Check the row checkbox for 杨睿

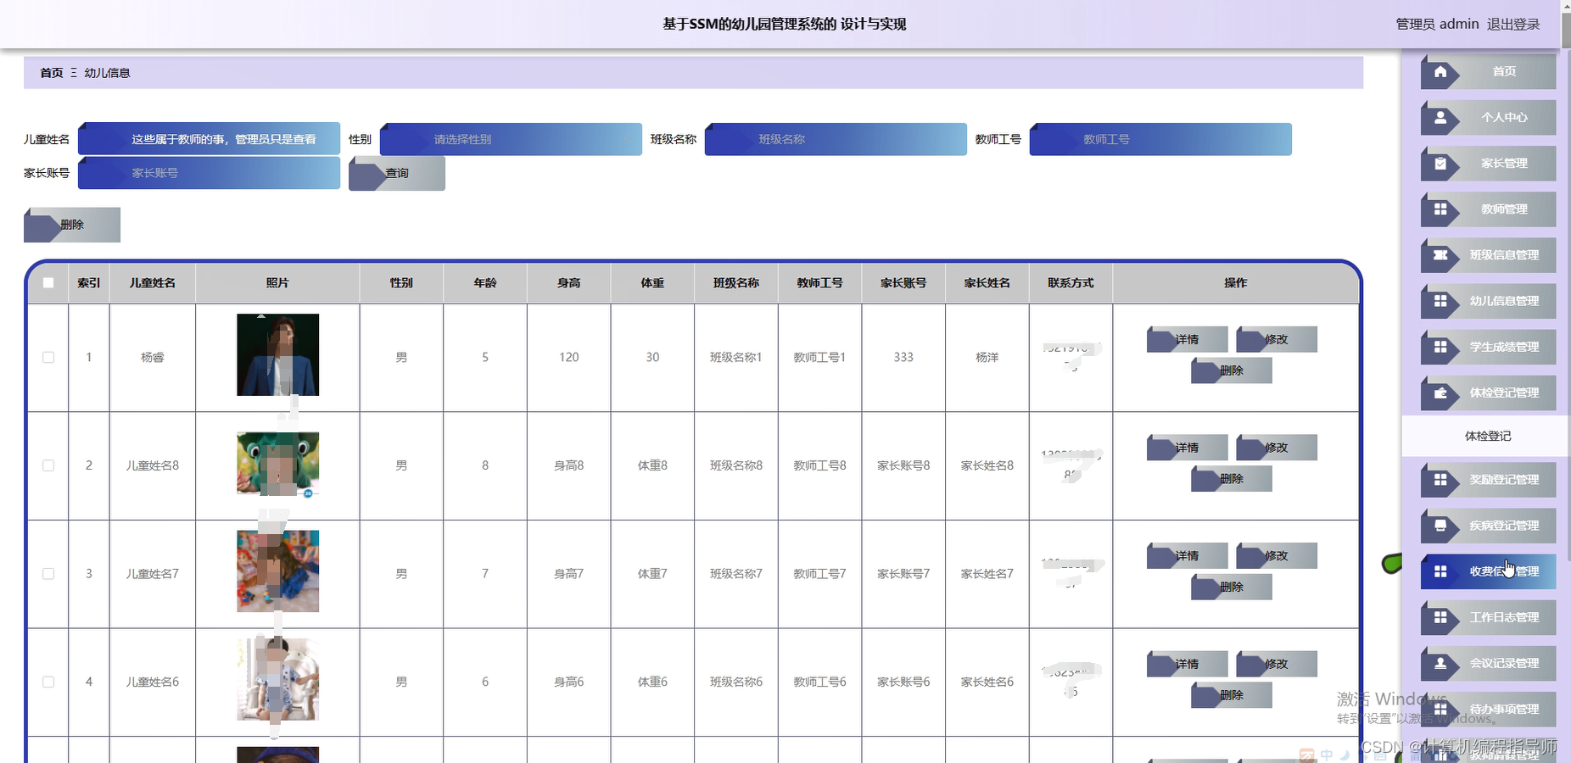(x=48, y=358)
